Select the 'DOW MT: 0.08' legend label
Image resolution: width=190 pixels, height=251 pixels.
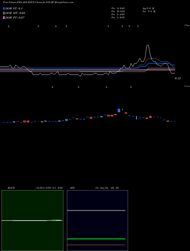15,13
